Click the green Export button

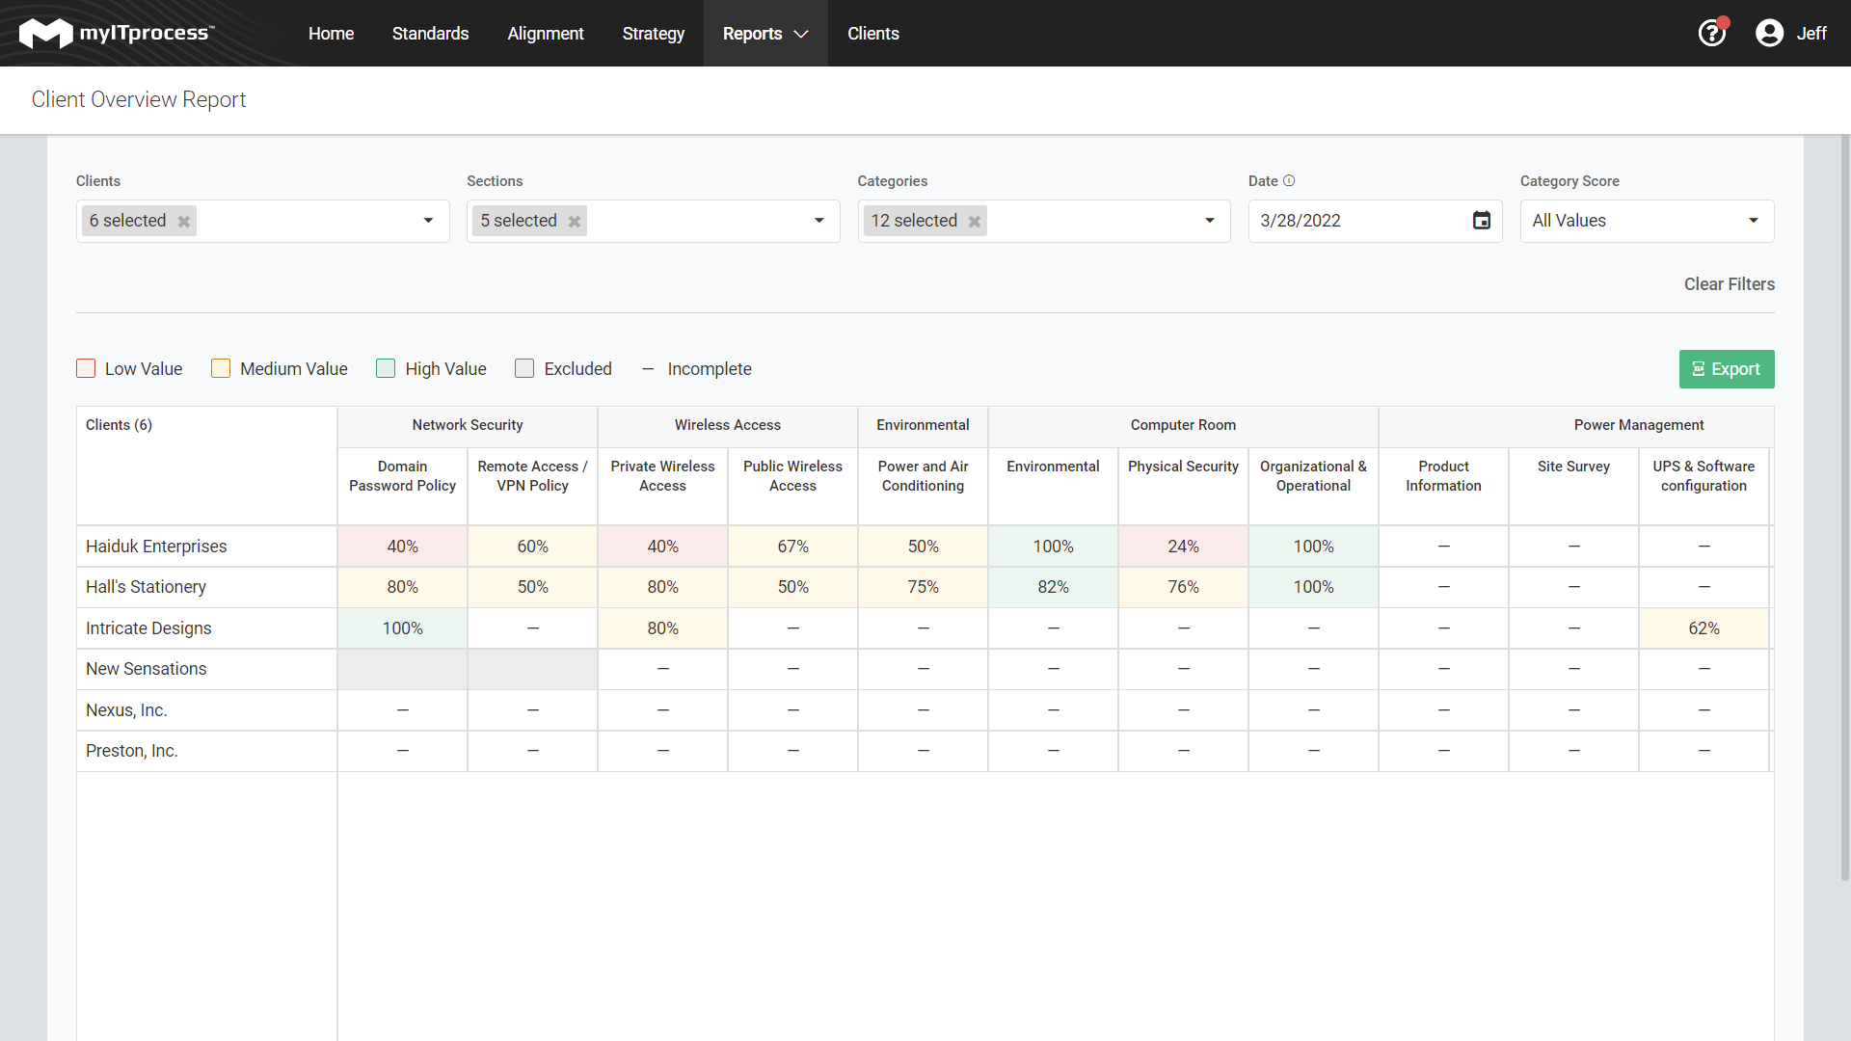pos(1726,369)
